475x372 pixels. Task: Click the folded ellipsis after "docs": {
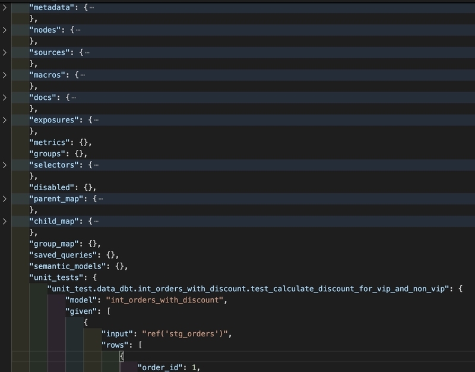74,97
